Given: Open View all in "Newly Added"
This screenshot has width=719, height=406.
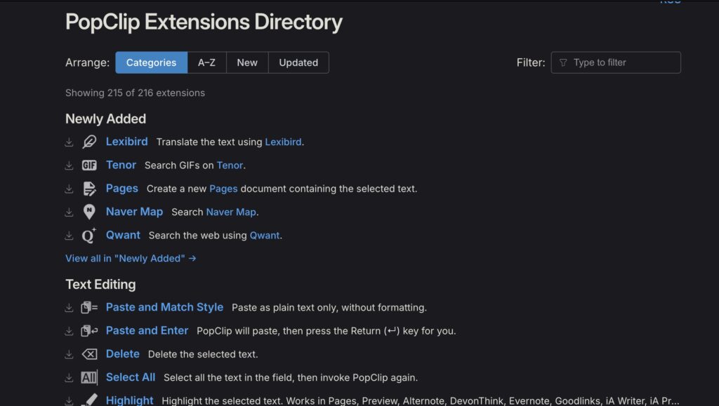Looking at the screenshot, I should (x=131, y=258).
